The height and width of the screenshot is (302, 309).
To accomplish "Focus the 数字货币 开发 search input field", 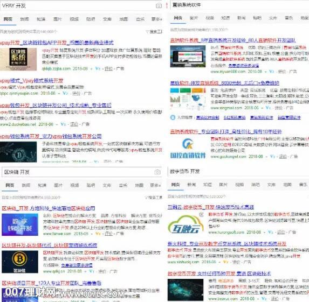I will (238, 171).
